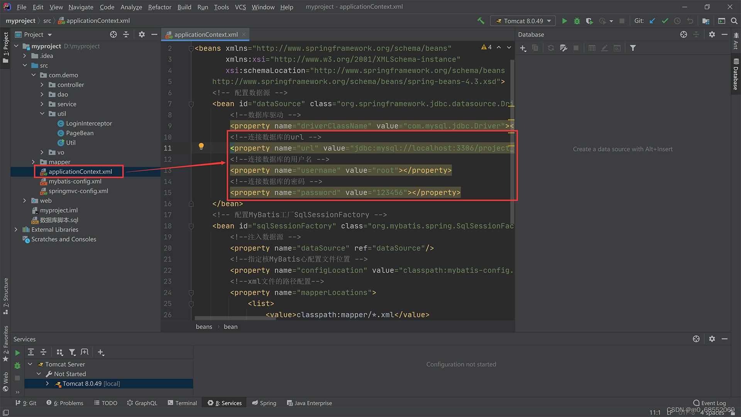
Task: Select mybatis-config.xml in project tree
Action: point(75,181)
